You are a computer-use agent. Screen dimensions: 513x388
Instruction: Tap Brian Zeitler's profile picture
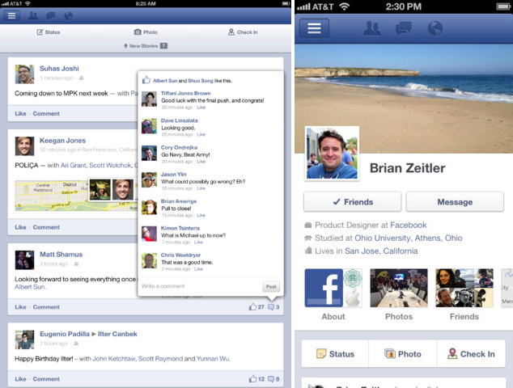click(x=332, y=154)
